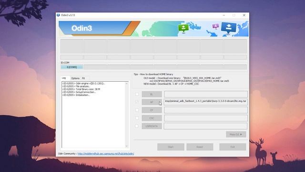
Task: Click the log scrollbar down arrow
Action: tap(127, 146)
